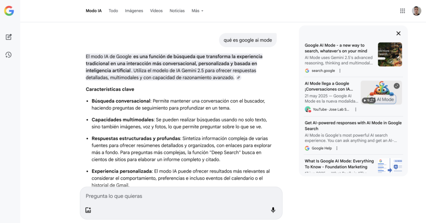Screen dimensions: 426x223
Task: Open the profile avatar menu
Action: 416,11
